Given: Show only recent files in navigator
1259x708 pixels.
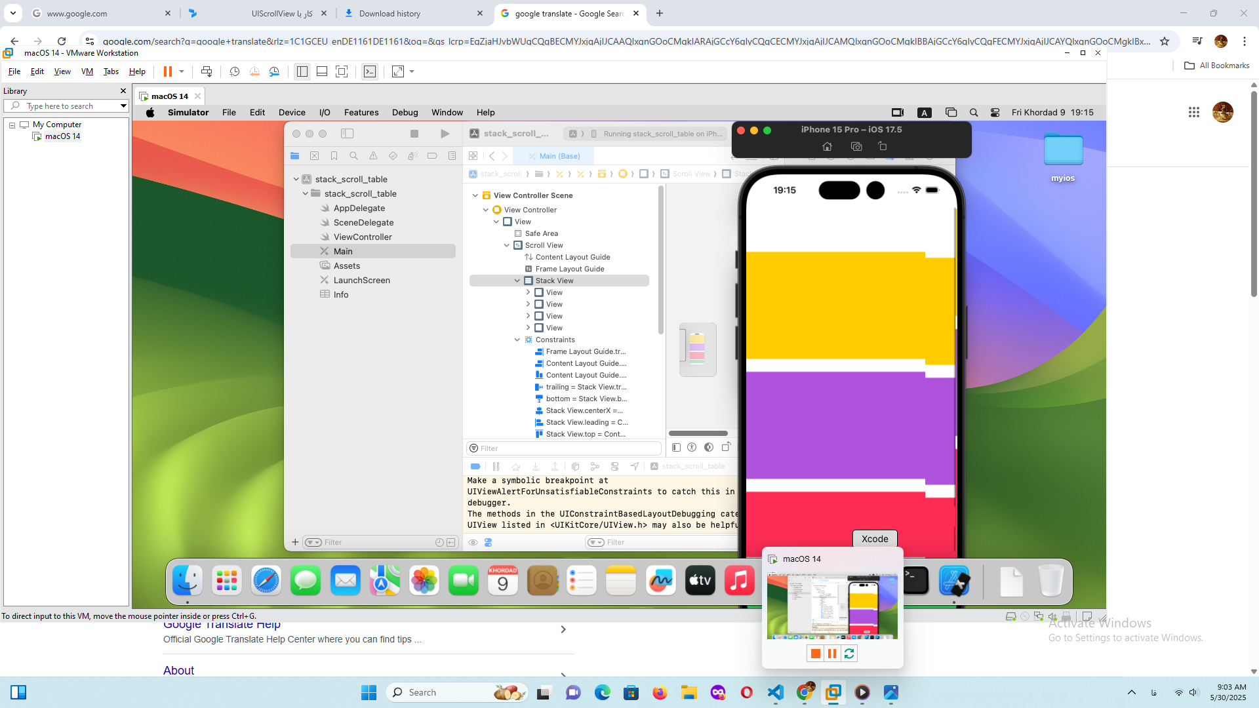Looking at the screenshot, I should [439, 542].
